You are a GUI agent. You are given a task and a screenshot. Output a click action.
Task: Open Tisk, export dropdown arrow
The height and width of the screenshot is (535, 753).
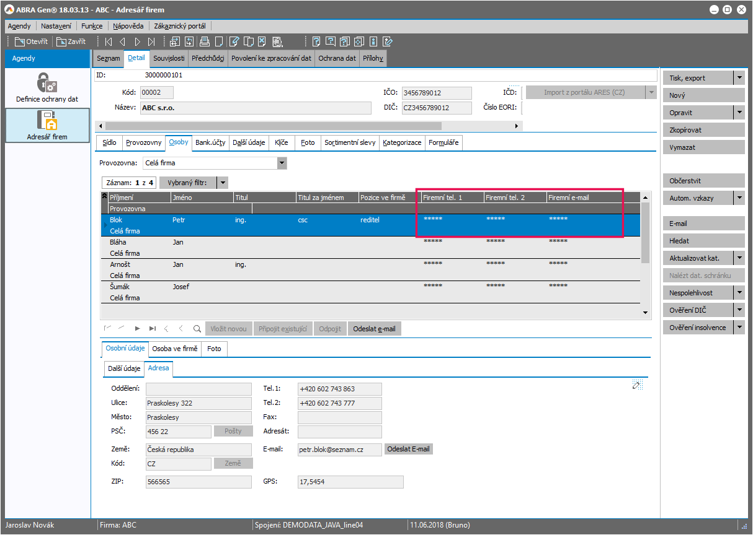click(x=739, y=78)
